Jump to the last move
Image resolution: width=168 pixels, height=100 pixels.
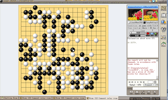click(144, 82)
